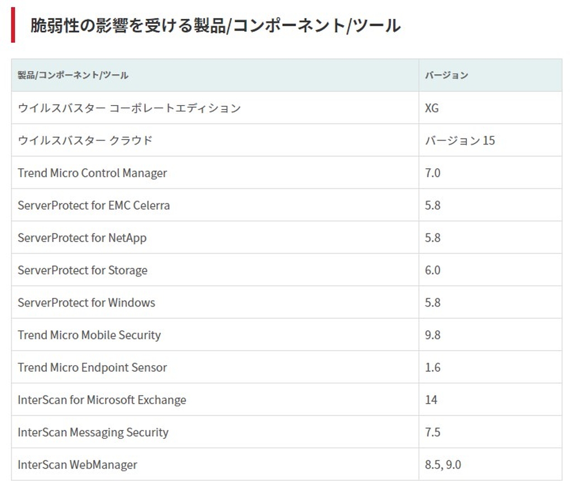Select InterScan for Microsoft Exchange text
Image resolution: width=572 pixels, height=487 pixels.
click(x=102, y=399)
